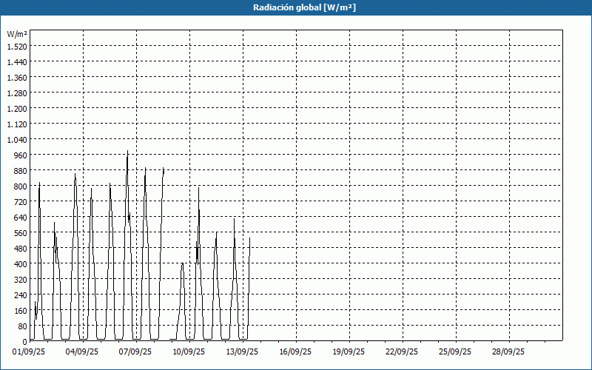Click the 16/09/25 date label
Image resolution: width=592 pixels, height=370 pixels.
coord(295,351)
